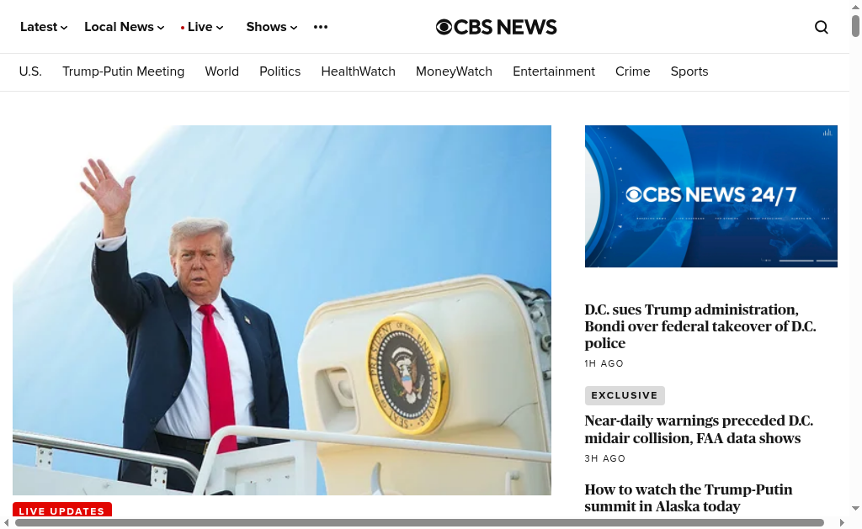The width and height of the screenshot is (862, 529).
Task: Play the CBS News 24/7 stream
Action: coord(710,196)
